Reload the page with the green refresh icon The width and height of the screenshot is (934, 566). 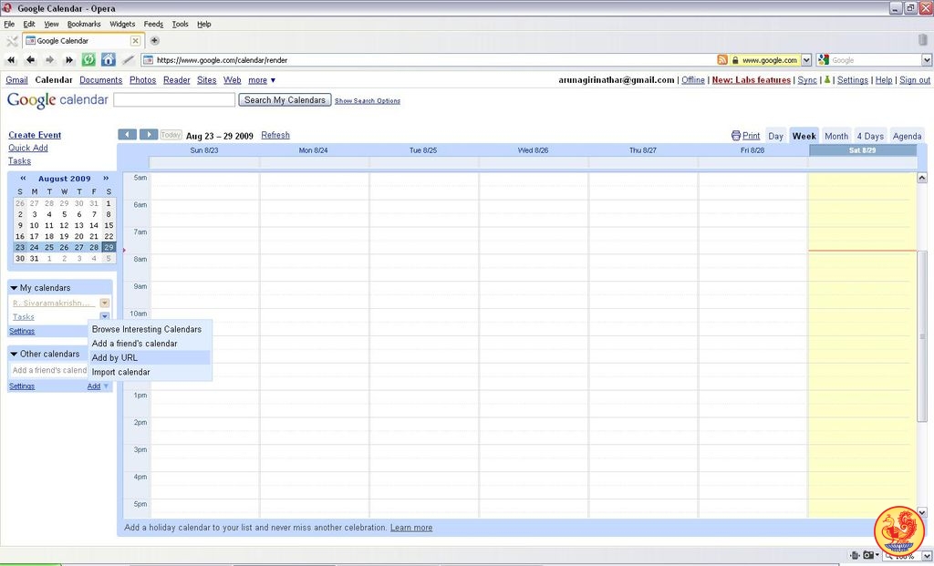coord(88,59)
